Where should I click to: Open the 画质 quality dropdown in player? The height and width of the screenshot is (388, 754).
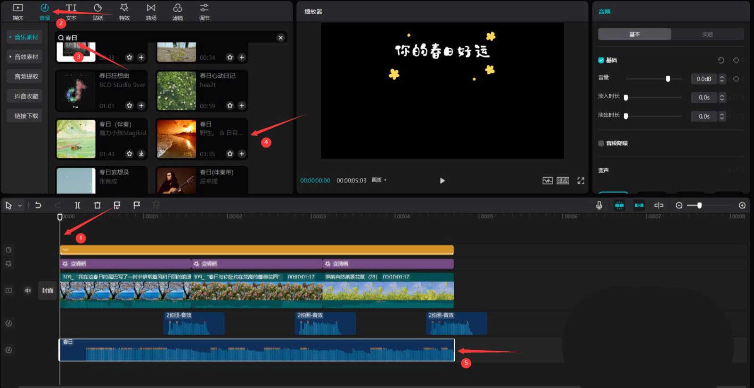click(379, 180)
